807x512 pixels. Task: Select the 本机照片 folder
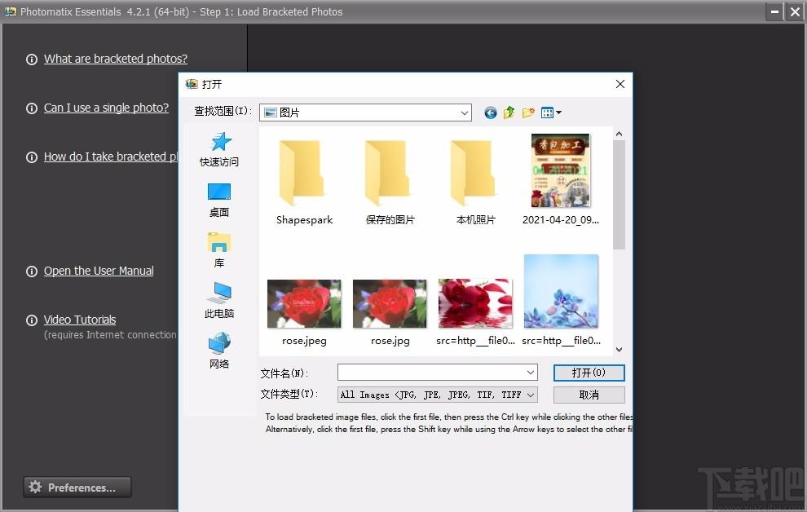click(475, 182)
